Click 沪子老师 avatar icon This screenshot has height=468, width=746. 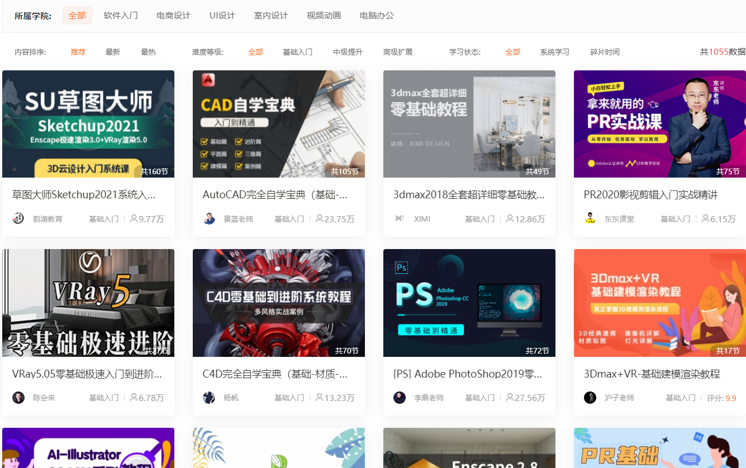(590, 398)
